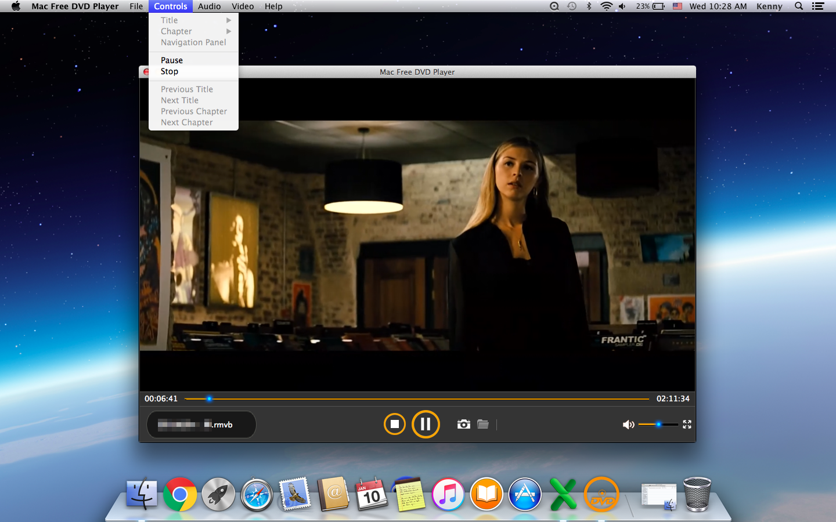Open Trash from the Dock
This screenshot has width=836, height=522.
point(697,494)
